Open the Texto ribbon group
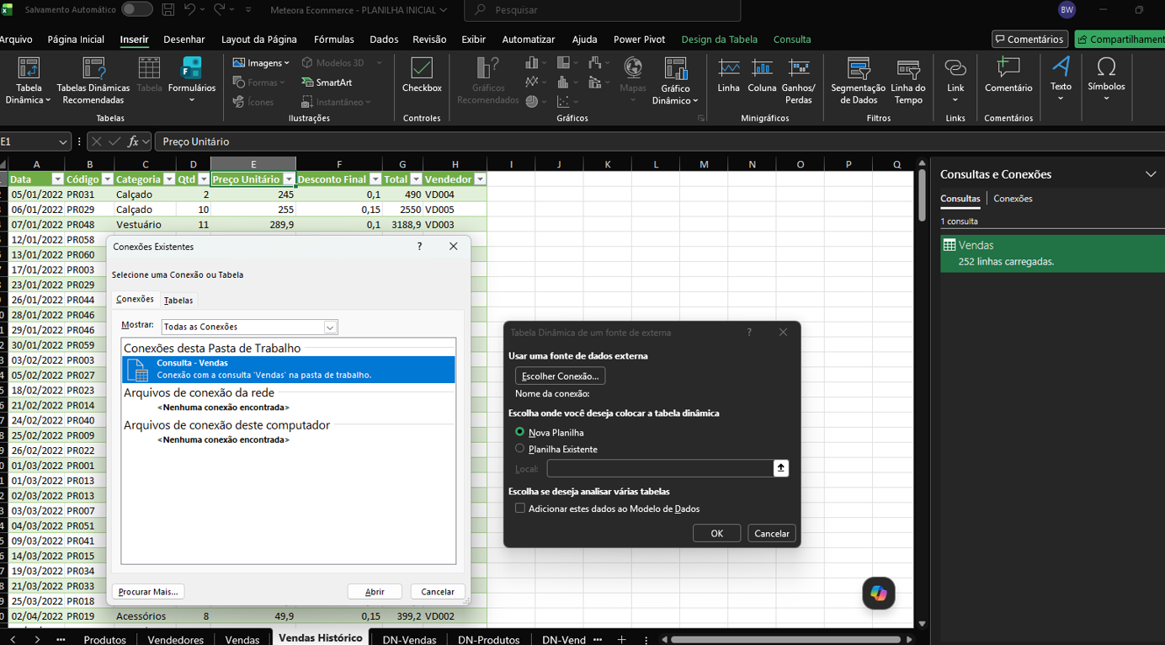 (x=1061, y=81)
